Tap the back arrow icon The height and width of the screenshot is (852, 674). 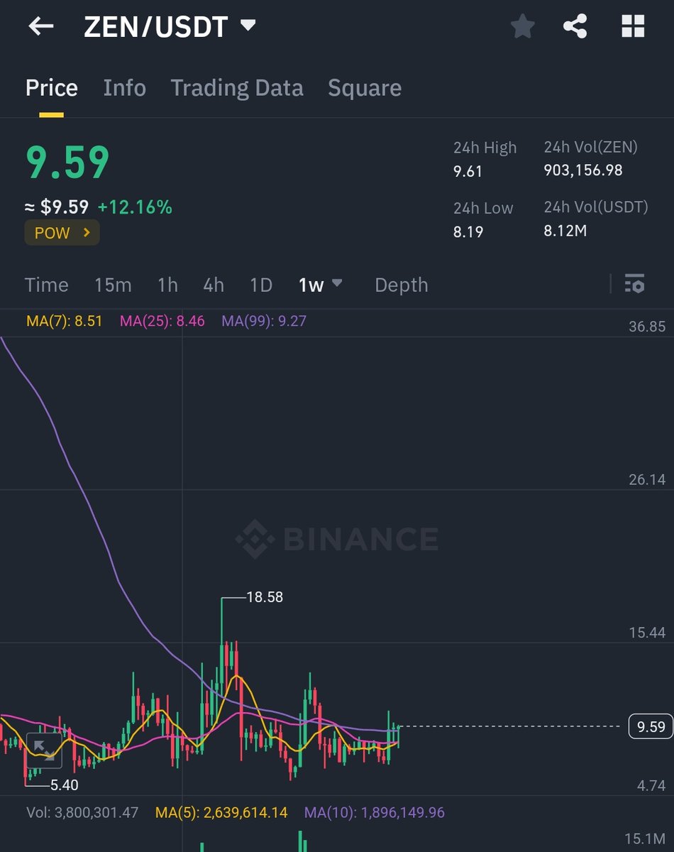(41, 27)
